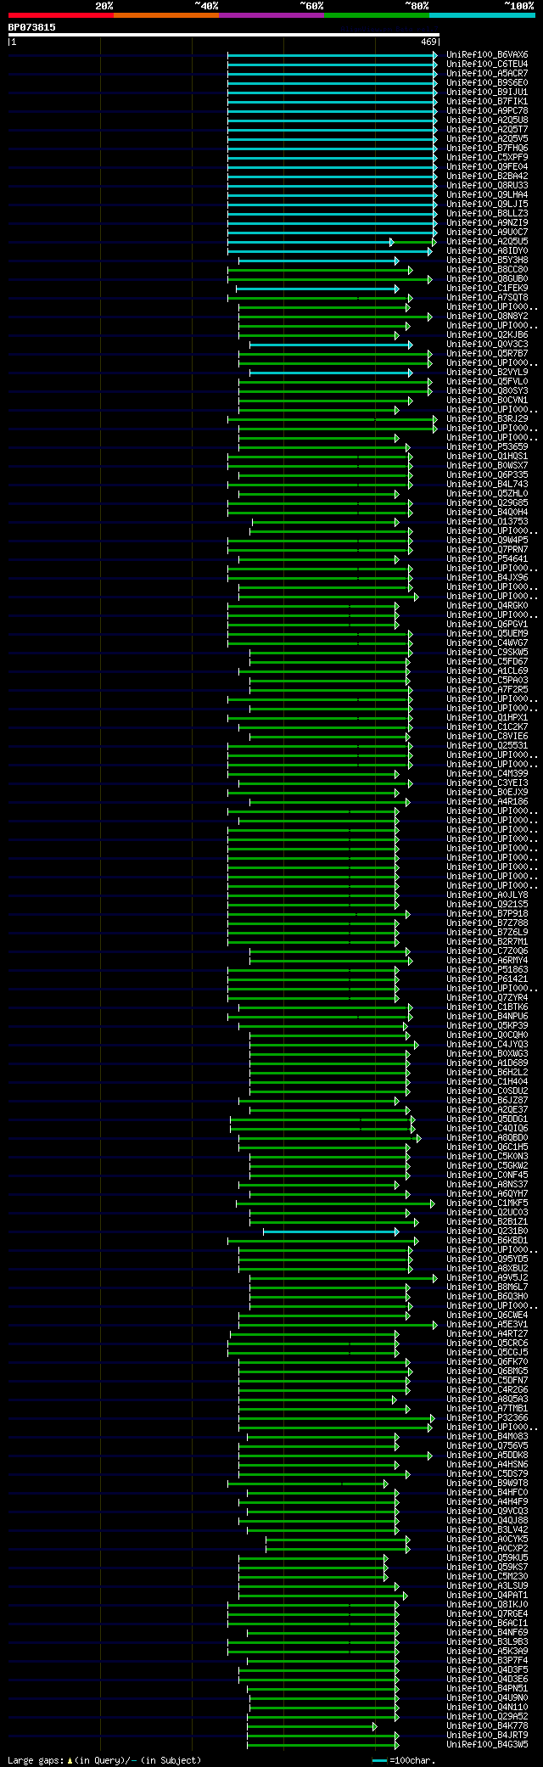Open hit UniRef100_B6VAX6
The image size is (543, 1767).
(487, 55)
